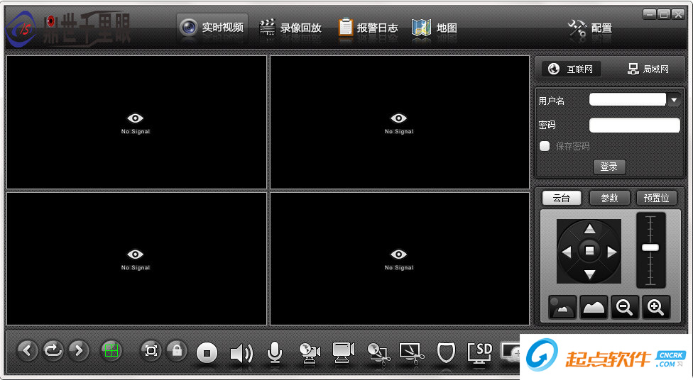Viewport: 693px width, 380px height.
Task: Click the PTZ center stop button
Action: tap(589, 251)
